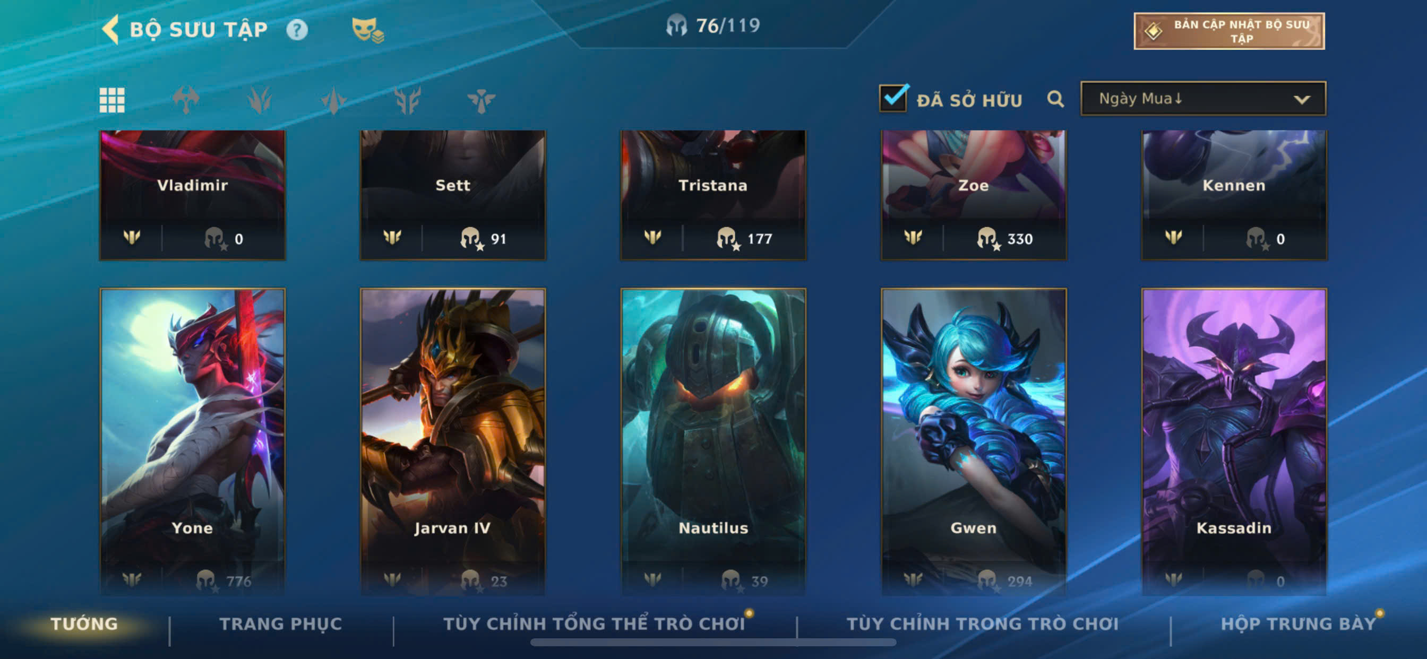Filter by the first role emblem icon
This screenshot has height=659, width=1427.
(186, 100)
